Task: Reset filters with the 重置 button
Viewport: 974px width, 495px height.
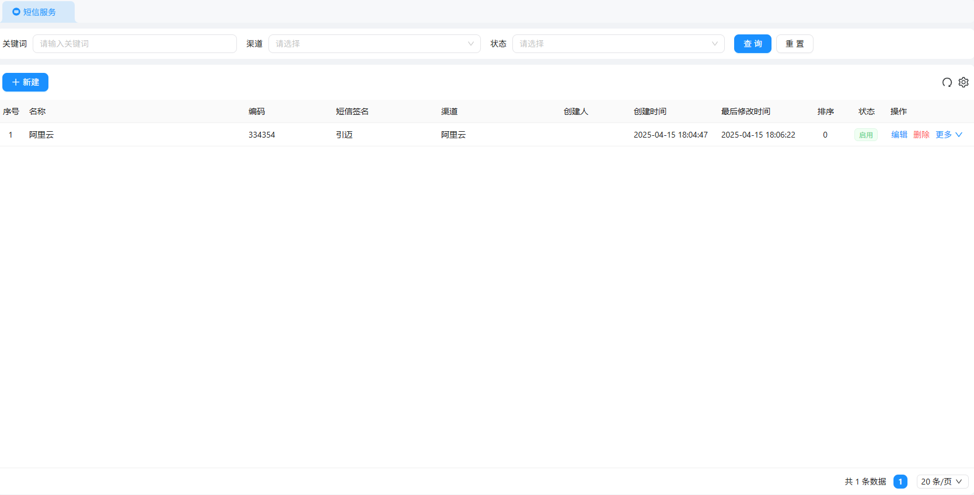Action: pyautogui.click(x=794, y=44)
